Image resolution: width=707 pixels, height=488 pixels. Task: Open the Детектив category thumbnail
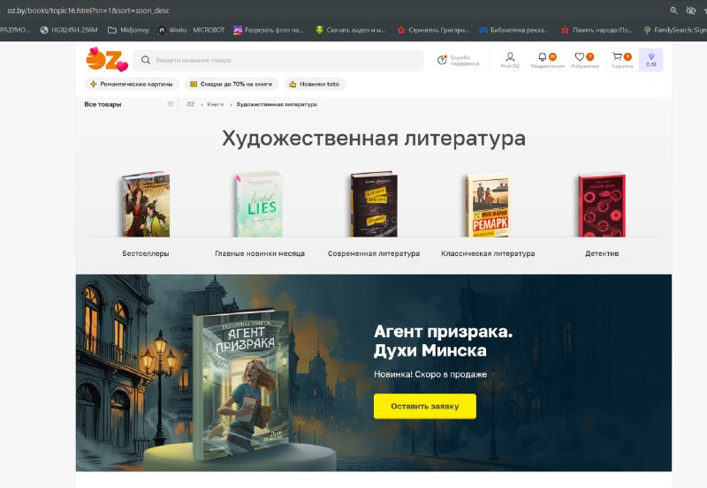point(602,205)
